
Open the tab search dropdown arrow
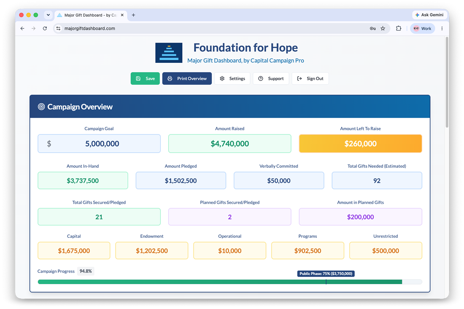[x=48, y=15]
